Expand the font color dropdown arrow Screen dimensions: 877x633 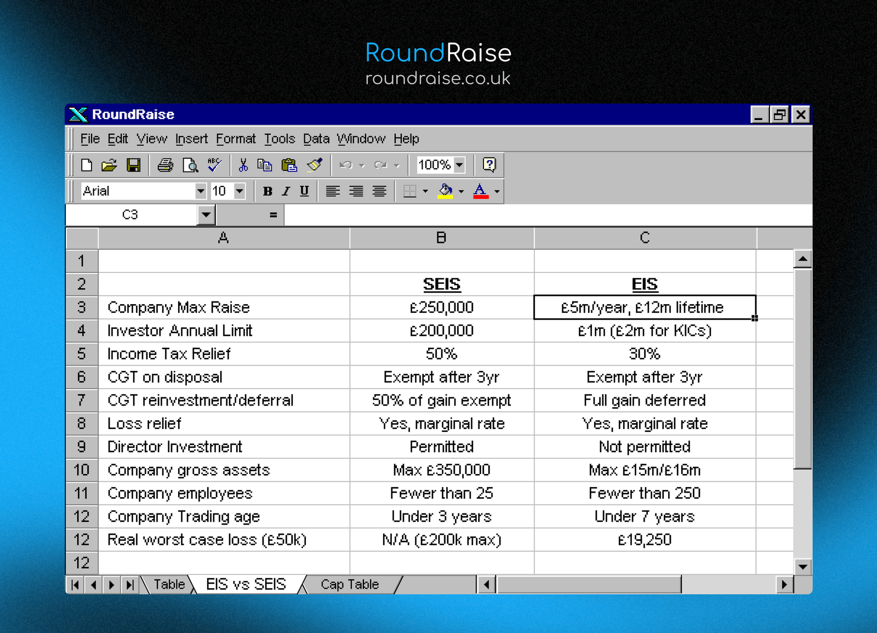497,191
